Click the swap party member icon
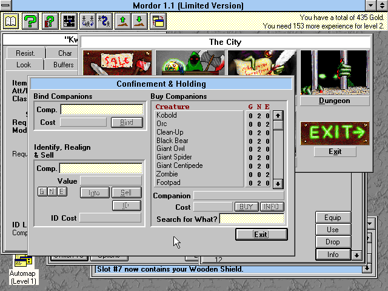Screen dimensions: 388x291 click(104, 21)
